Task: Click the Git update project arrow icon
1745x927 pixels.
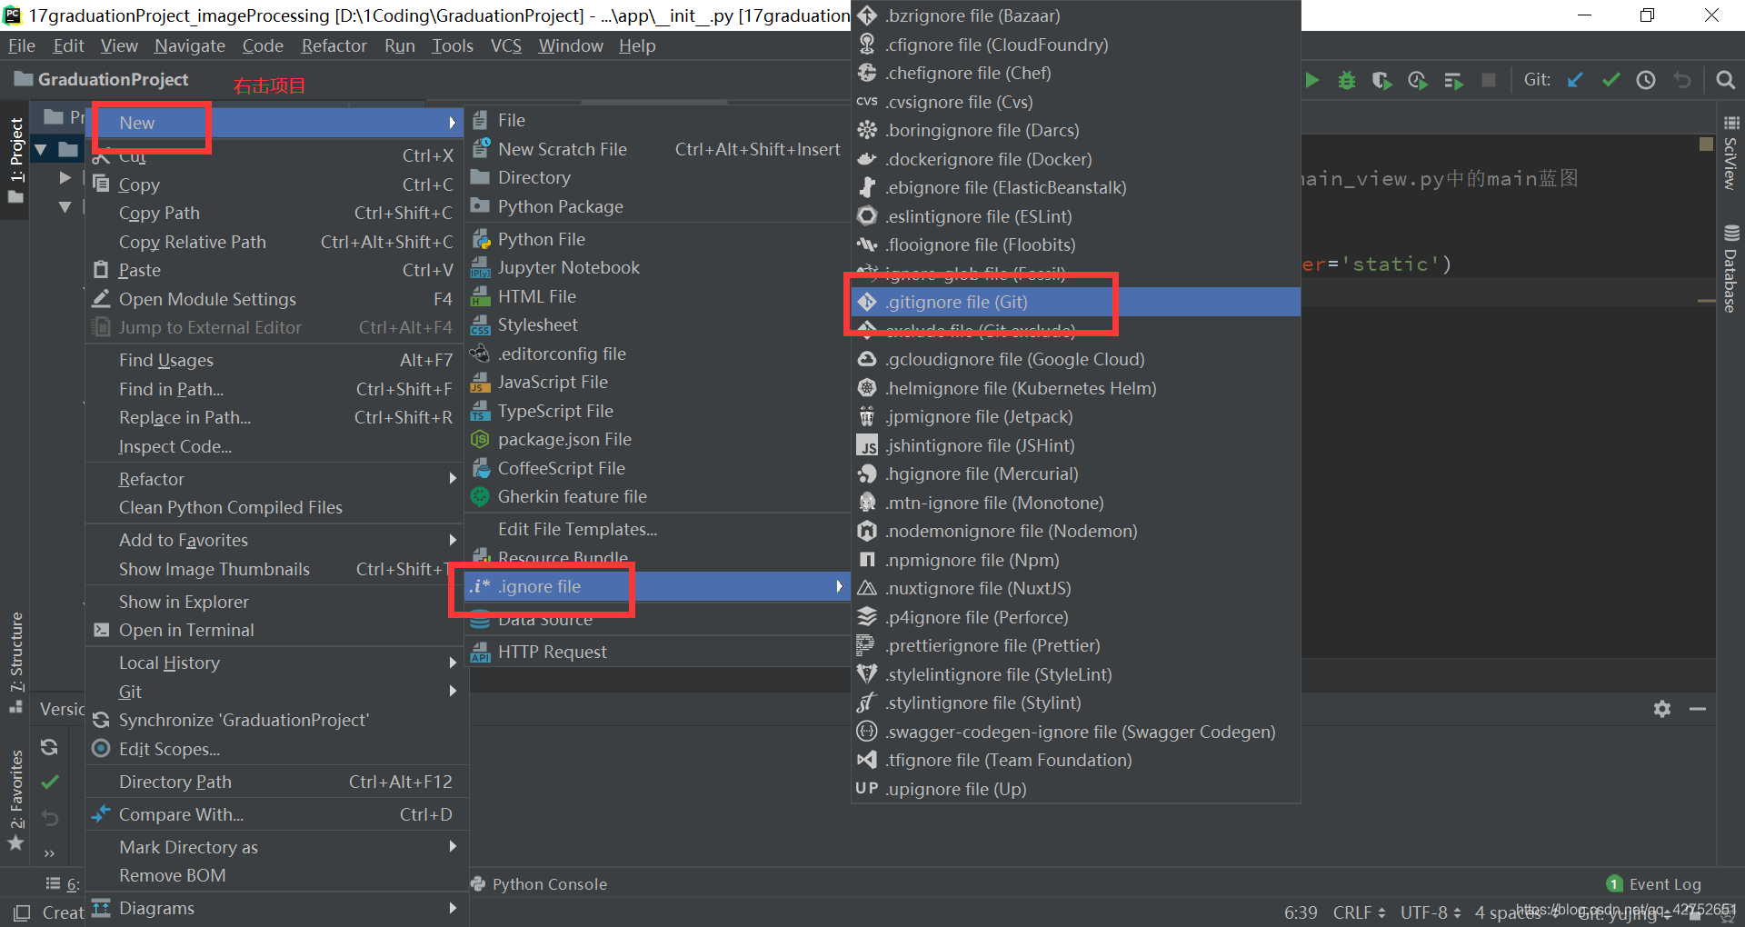Action: pos(1575,80)
